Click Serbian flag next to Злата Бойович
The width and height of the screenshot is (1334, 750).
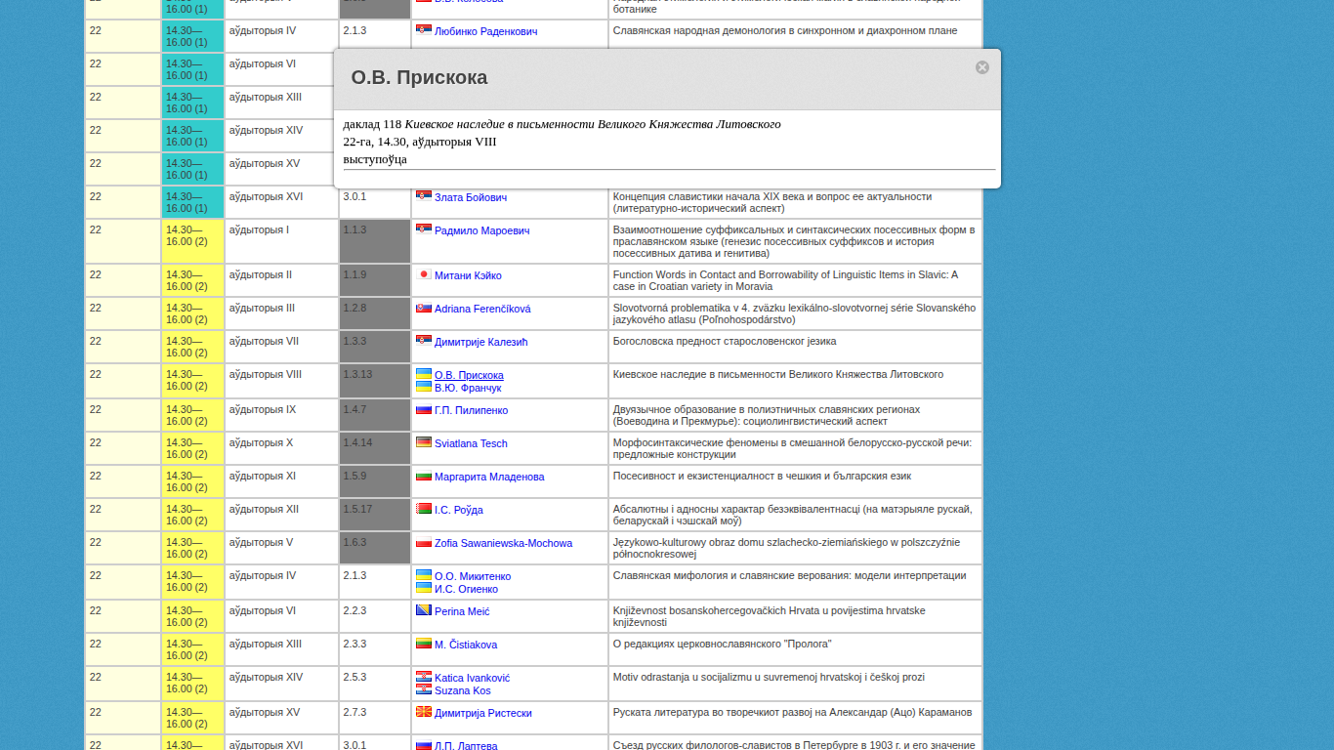pyautogui.click(x=424, y=196)
